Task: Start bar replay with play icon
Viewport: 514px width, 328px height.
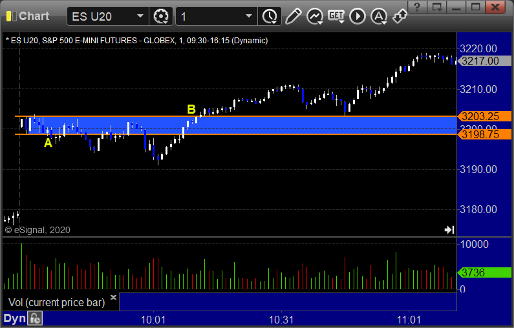Action: (358, 16)
